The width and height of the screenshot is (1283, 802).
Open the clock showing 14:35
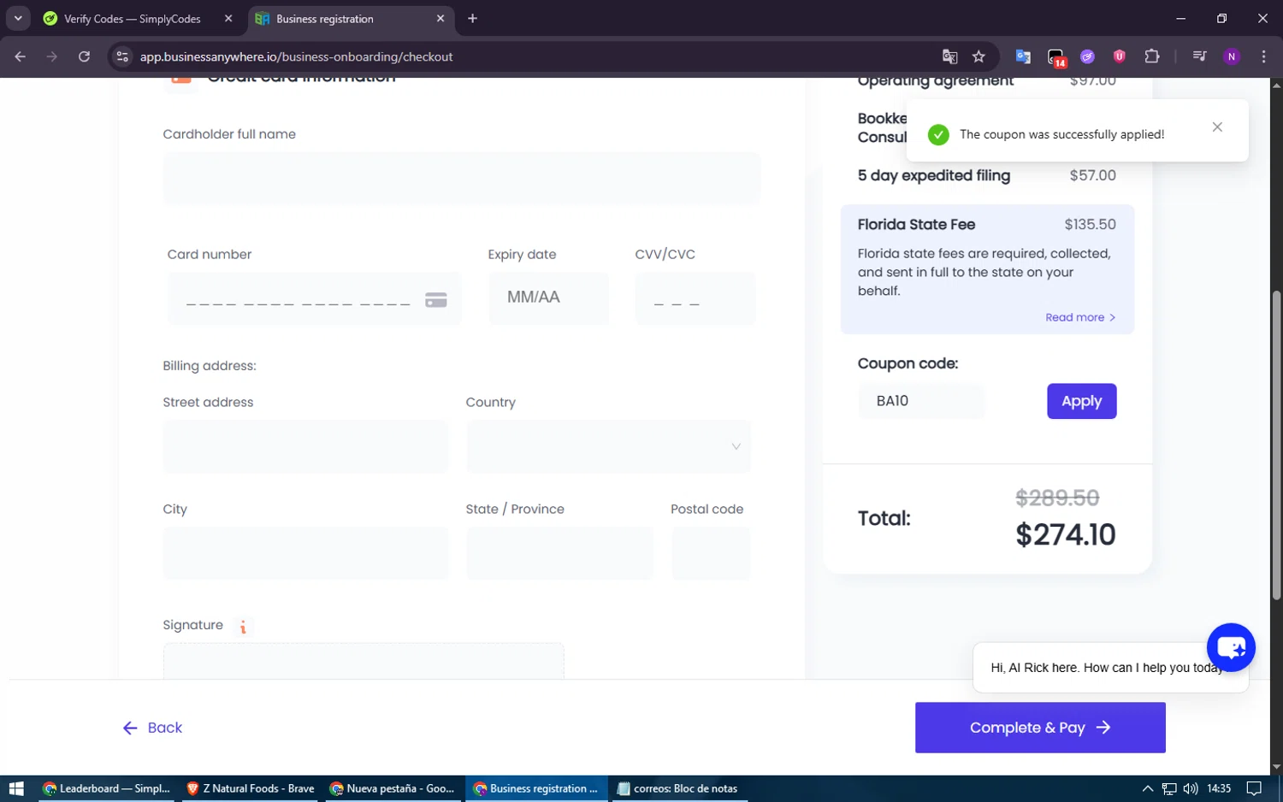1219,788
